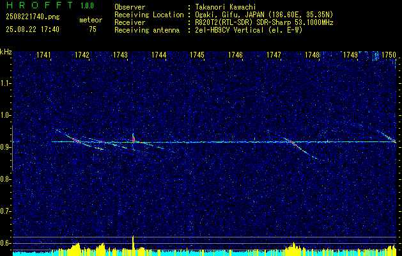Image resolution: width=402 pixels, height=256 pixels.
Task: Click the Observer label
Action: click(130, 7)
